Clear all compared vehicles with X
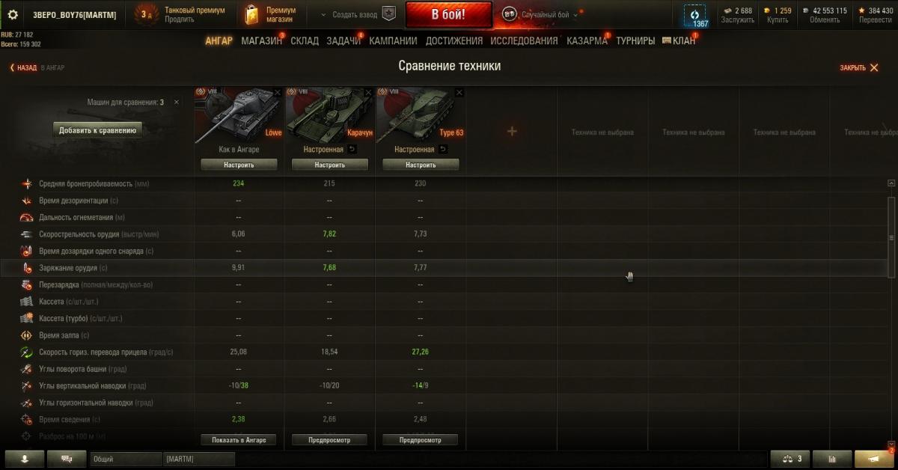898x470 pixels. [x=177, y=102]
